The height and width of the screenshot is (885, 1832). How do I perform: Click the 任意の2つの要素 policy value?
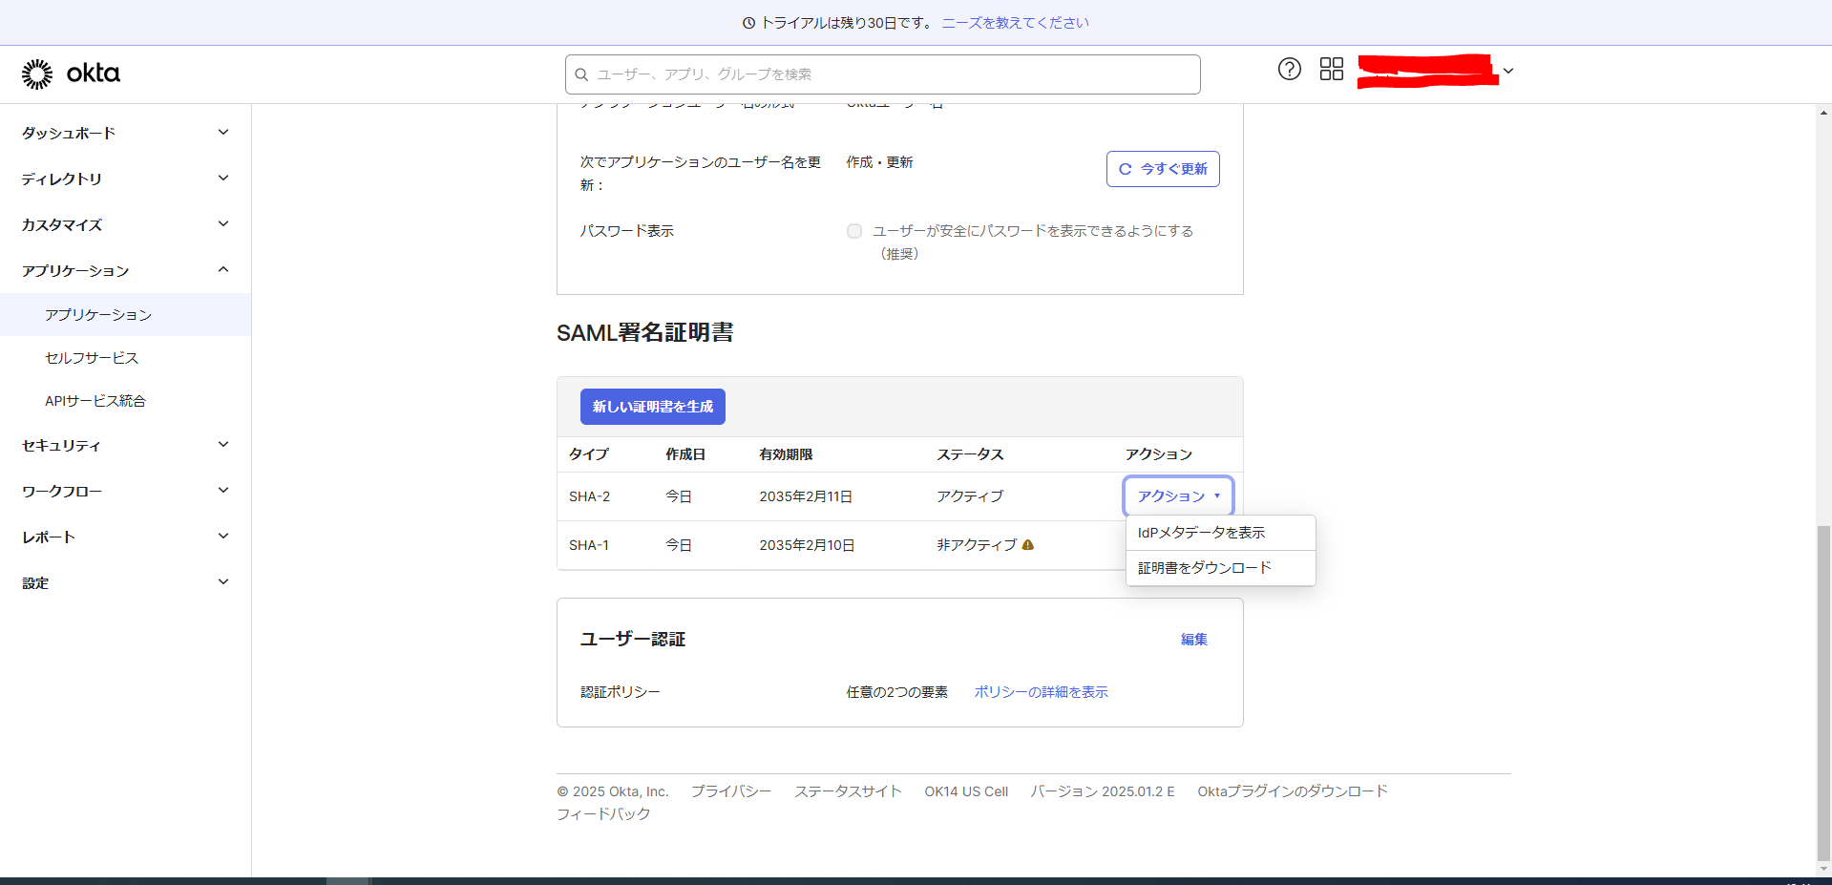(897, 692)
